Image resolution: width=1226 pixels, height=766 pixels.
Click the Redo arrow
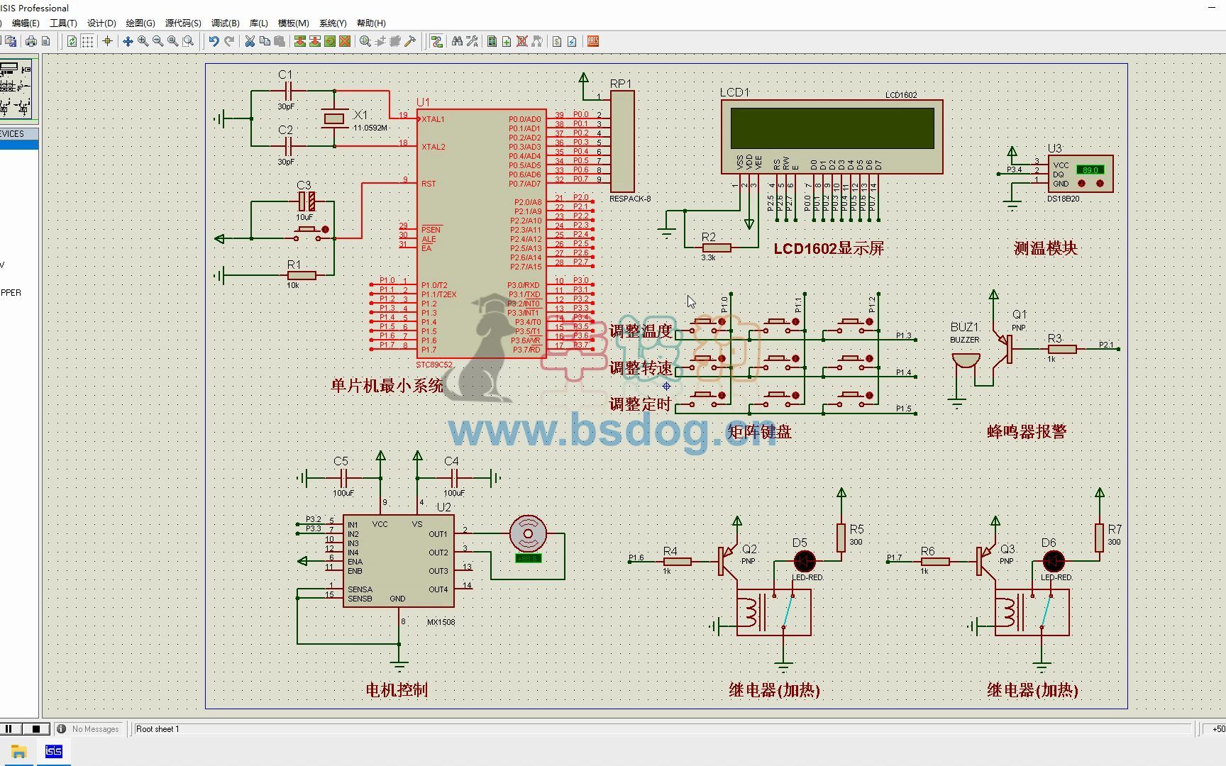[x=229, y=41]
